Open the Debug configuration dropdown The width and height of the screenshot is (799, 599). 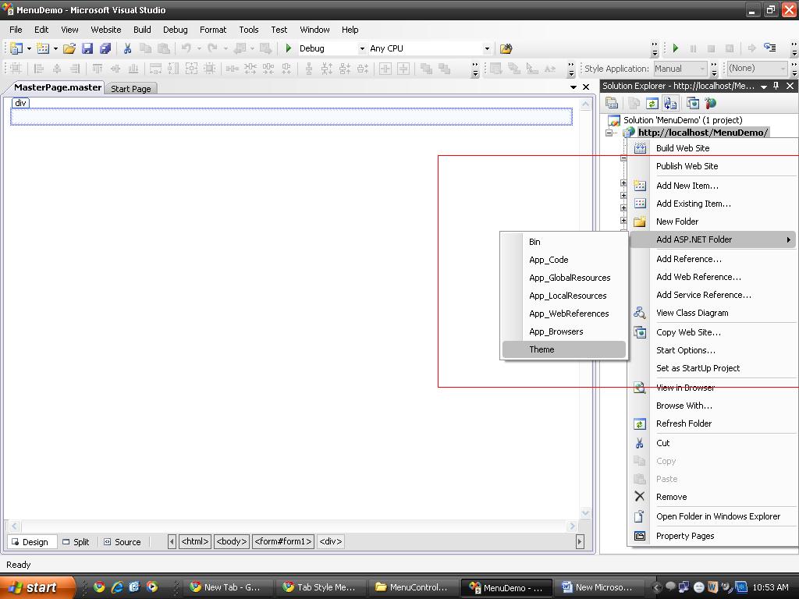tap(362, 49)
